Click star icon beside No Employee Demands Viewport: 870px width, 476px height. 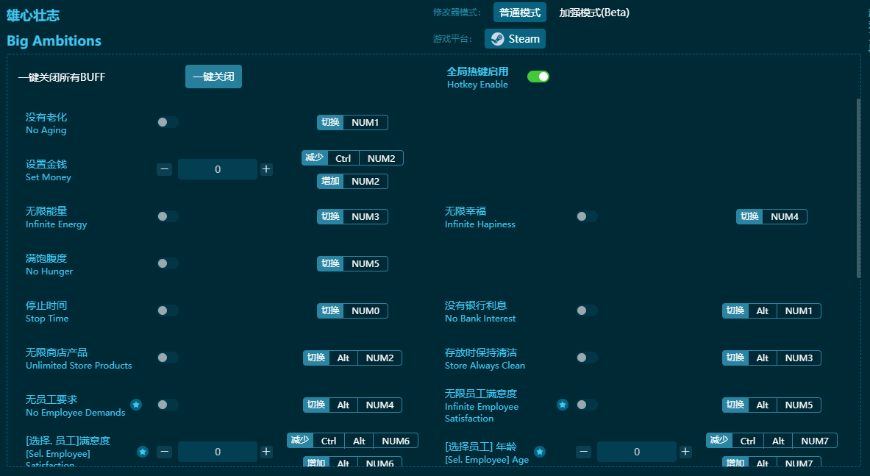click(x=136, y=405)
